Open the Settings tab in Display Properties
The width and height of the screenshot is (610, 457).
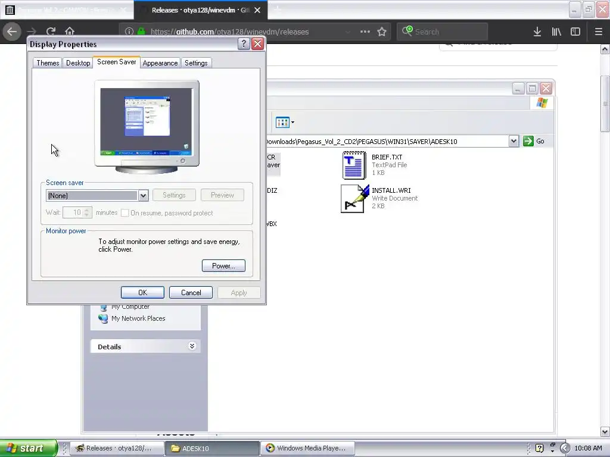coord(196,63)
